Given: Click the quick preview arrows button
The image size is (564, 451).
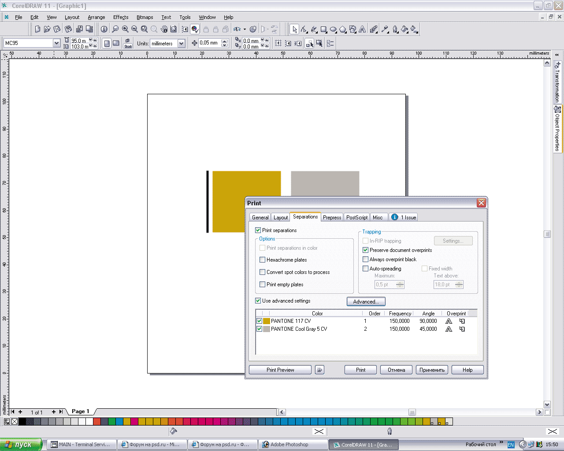Looking at the screenshot, I should pyautogui.click(x=320, y=370).
